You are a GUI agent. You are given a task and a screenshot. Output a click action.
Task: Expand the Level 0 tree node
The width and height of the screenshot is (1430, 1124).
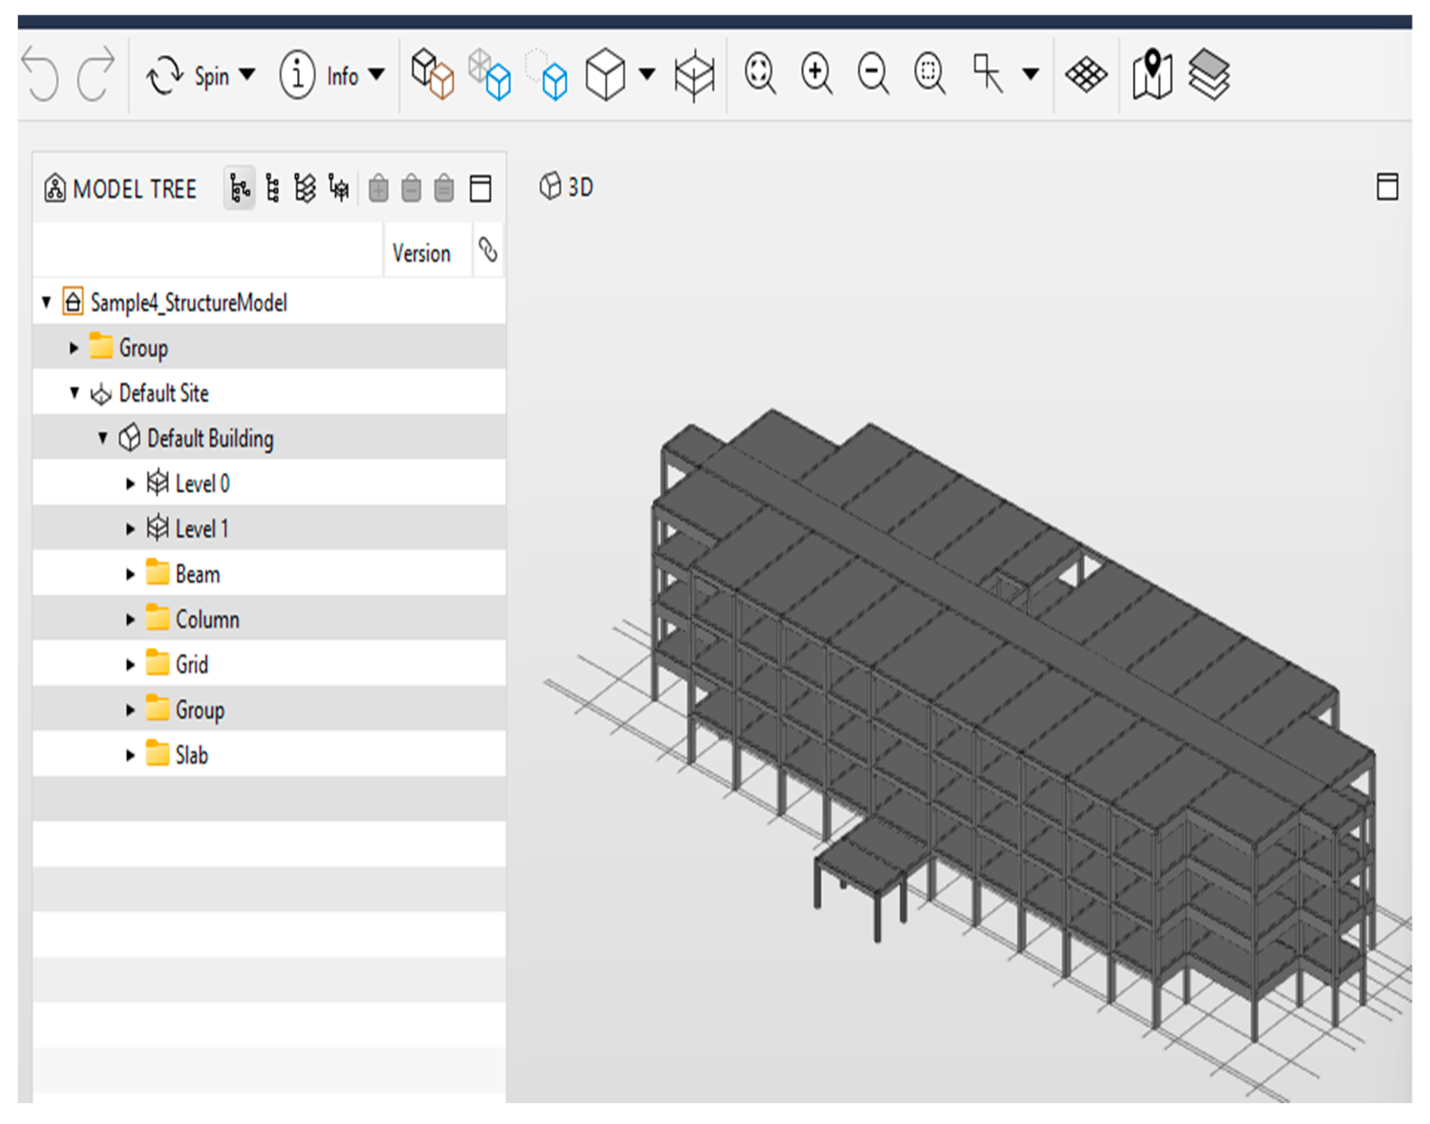pyautogui.click(x=131, y=484)
